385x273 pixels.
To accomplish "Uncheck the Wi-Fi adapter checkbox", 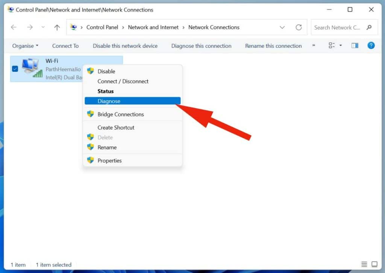I will pyautogui.click(x=15, y=69).
